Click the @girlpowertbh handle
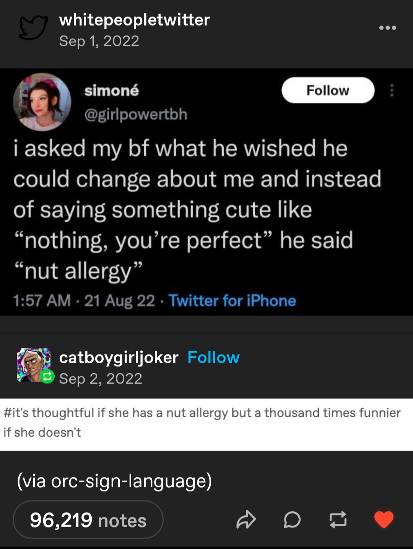This screenshot has height=549, width=413. pos(136,114)
